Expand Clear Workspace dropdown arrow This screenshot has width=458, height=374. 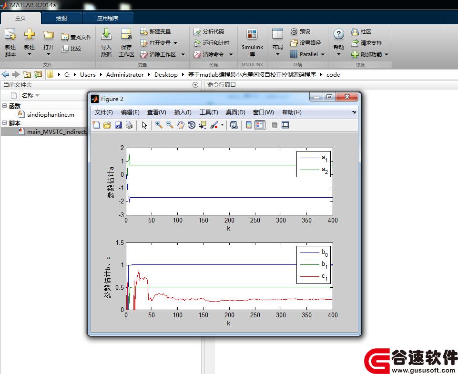click(x=183, y=54)
